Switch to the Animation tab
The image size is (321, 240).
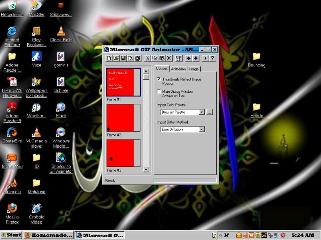178,69
